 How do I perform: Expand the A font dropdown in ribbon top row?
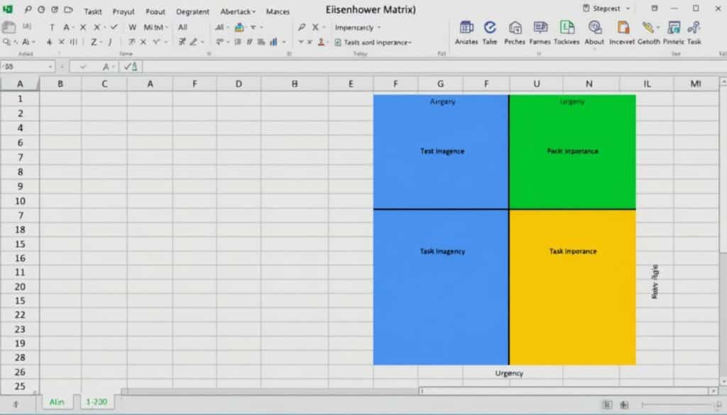(73, 28)
